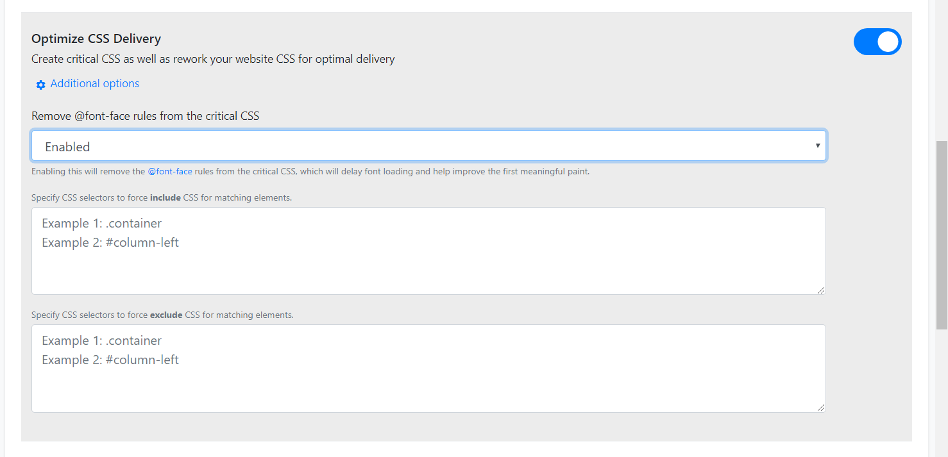Click the helper text starting Enabling this will
The width and height of the screenshot is (948, 457).
[310, 172]
